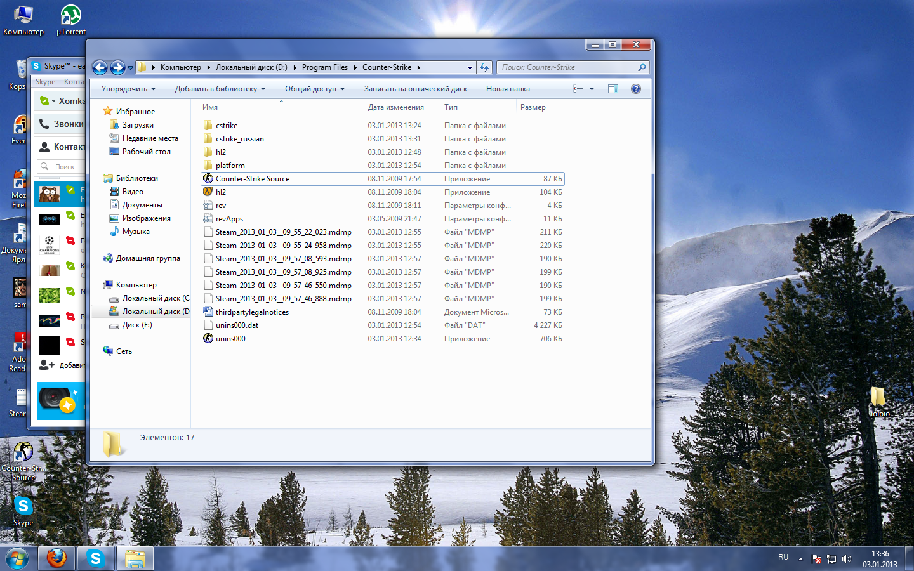Open Skype from the taskbar
The image size is (914, 571).
tap(96, 558)
